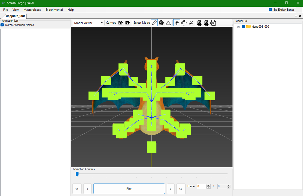This screenshot has width=303, height=196.
Task: Open the Masterpieces menu
Action: [32, 10]
